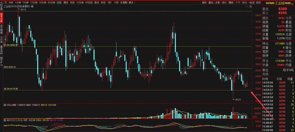295x132 pixels.
Task: Click the 叠加 overlay button
Action: [x=211, y=3]
